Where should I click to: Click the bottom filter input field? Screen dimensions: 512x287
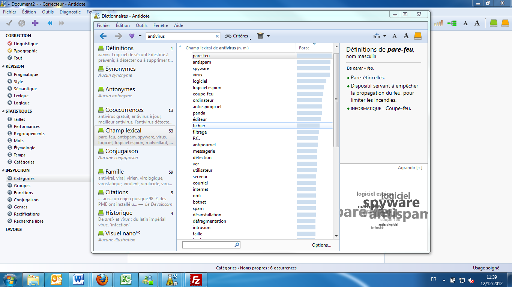click(x=208, y=245)
